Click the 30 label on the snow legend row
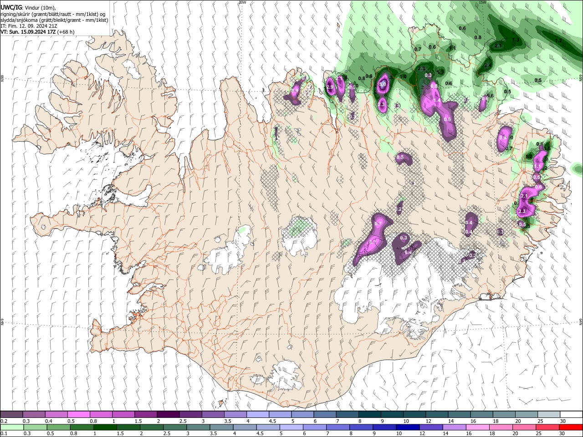This screenshot has height=437, width=583. 563,421
